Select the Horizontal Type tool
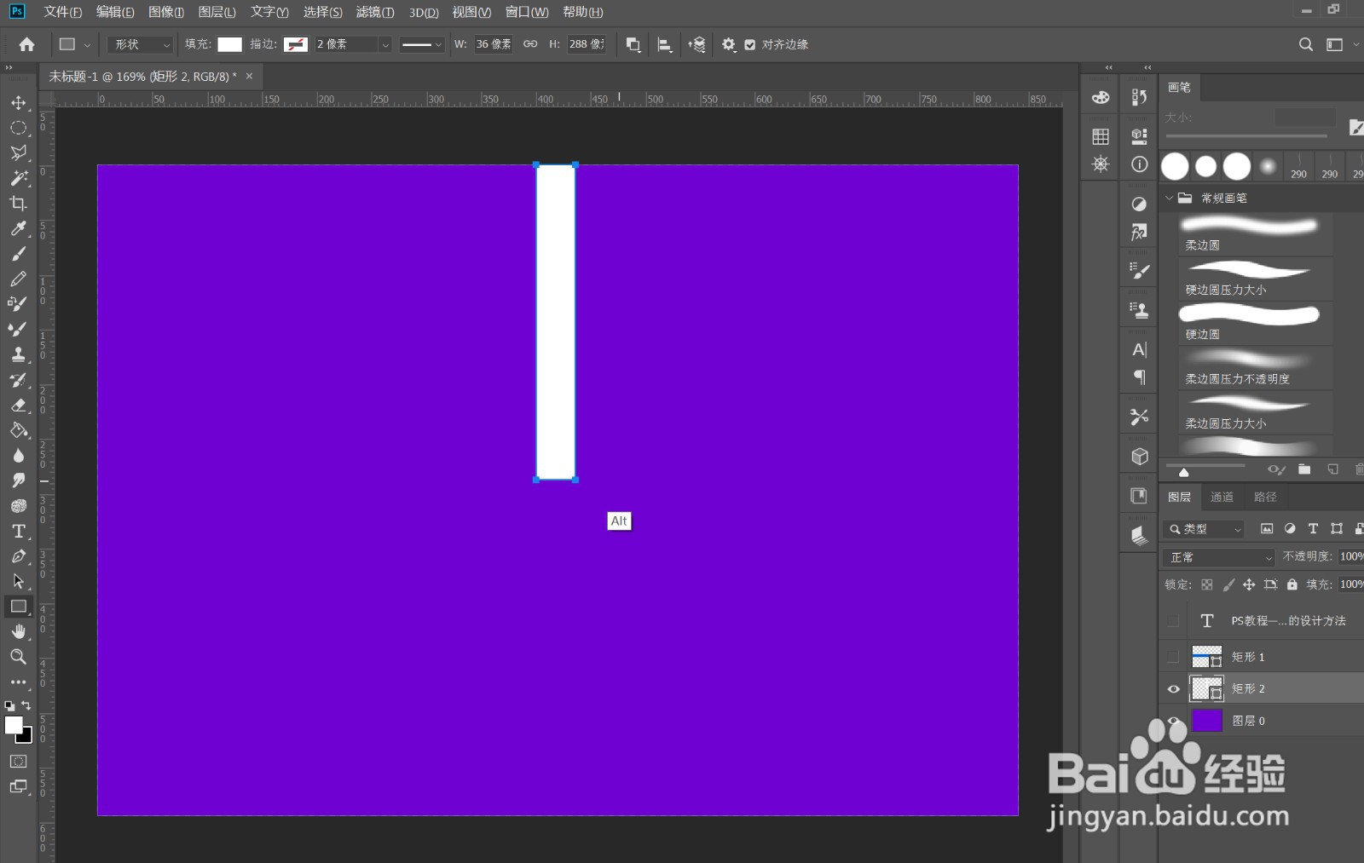The image size is (1364, 863). pyautogui.click(x=18, y=531)
